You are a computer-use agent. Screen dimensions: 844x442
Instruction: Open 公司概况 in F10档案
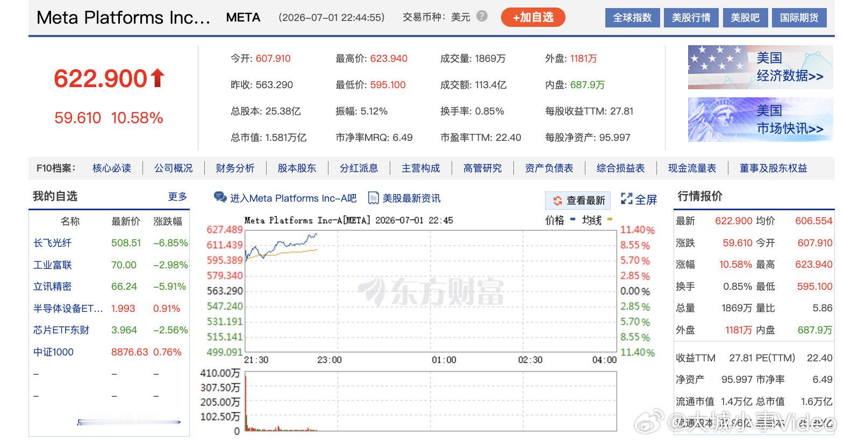point(173,168)
